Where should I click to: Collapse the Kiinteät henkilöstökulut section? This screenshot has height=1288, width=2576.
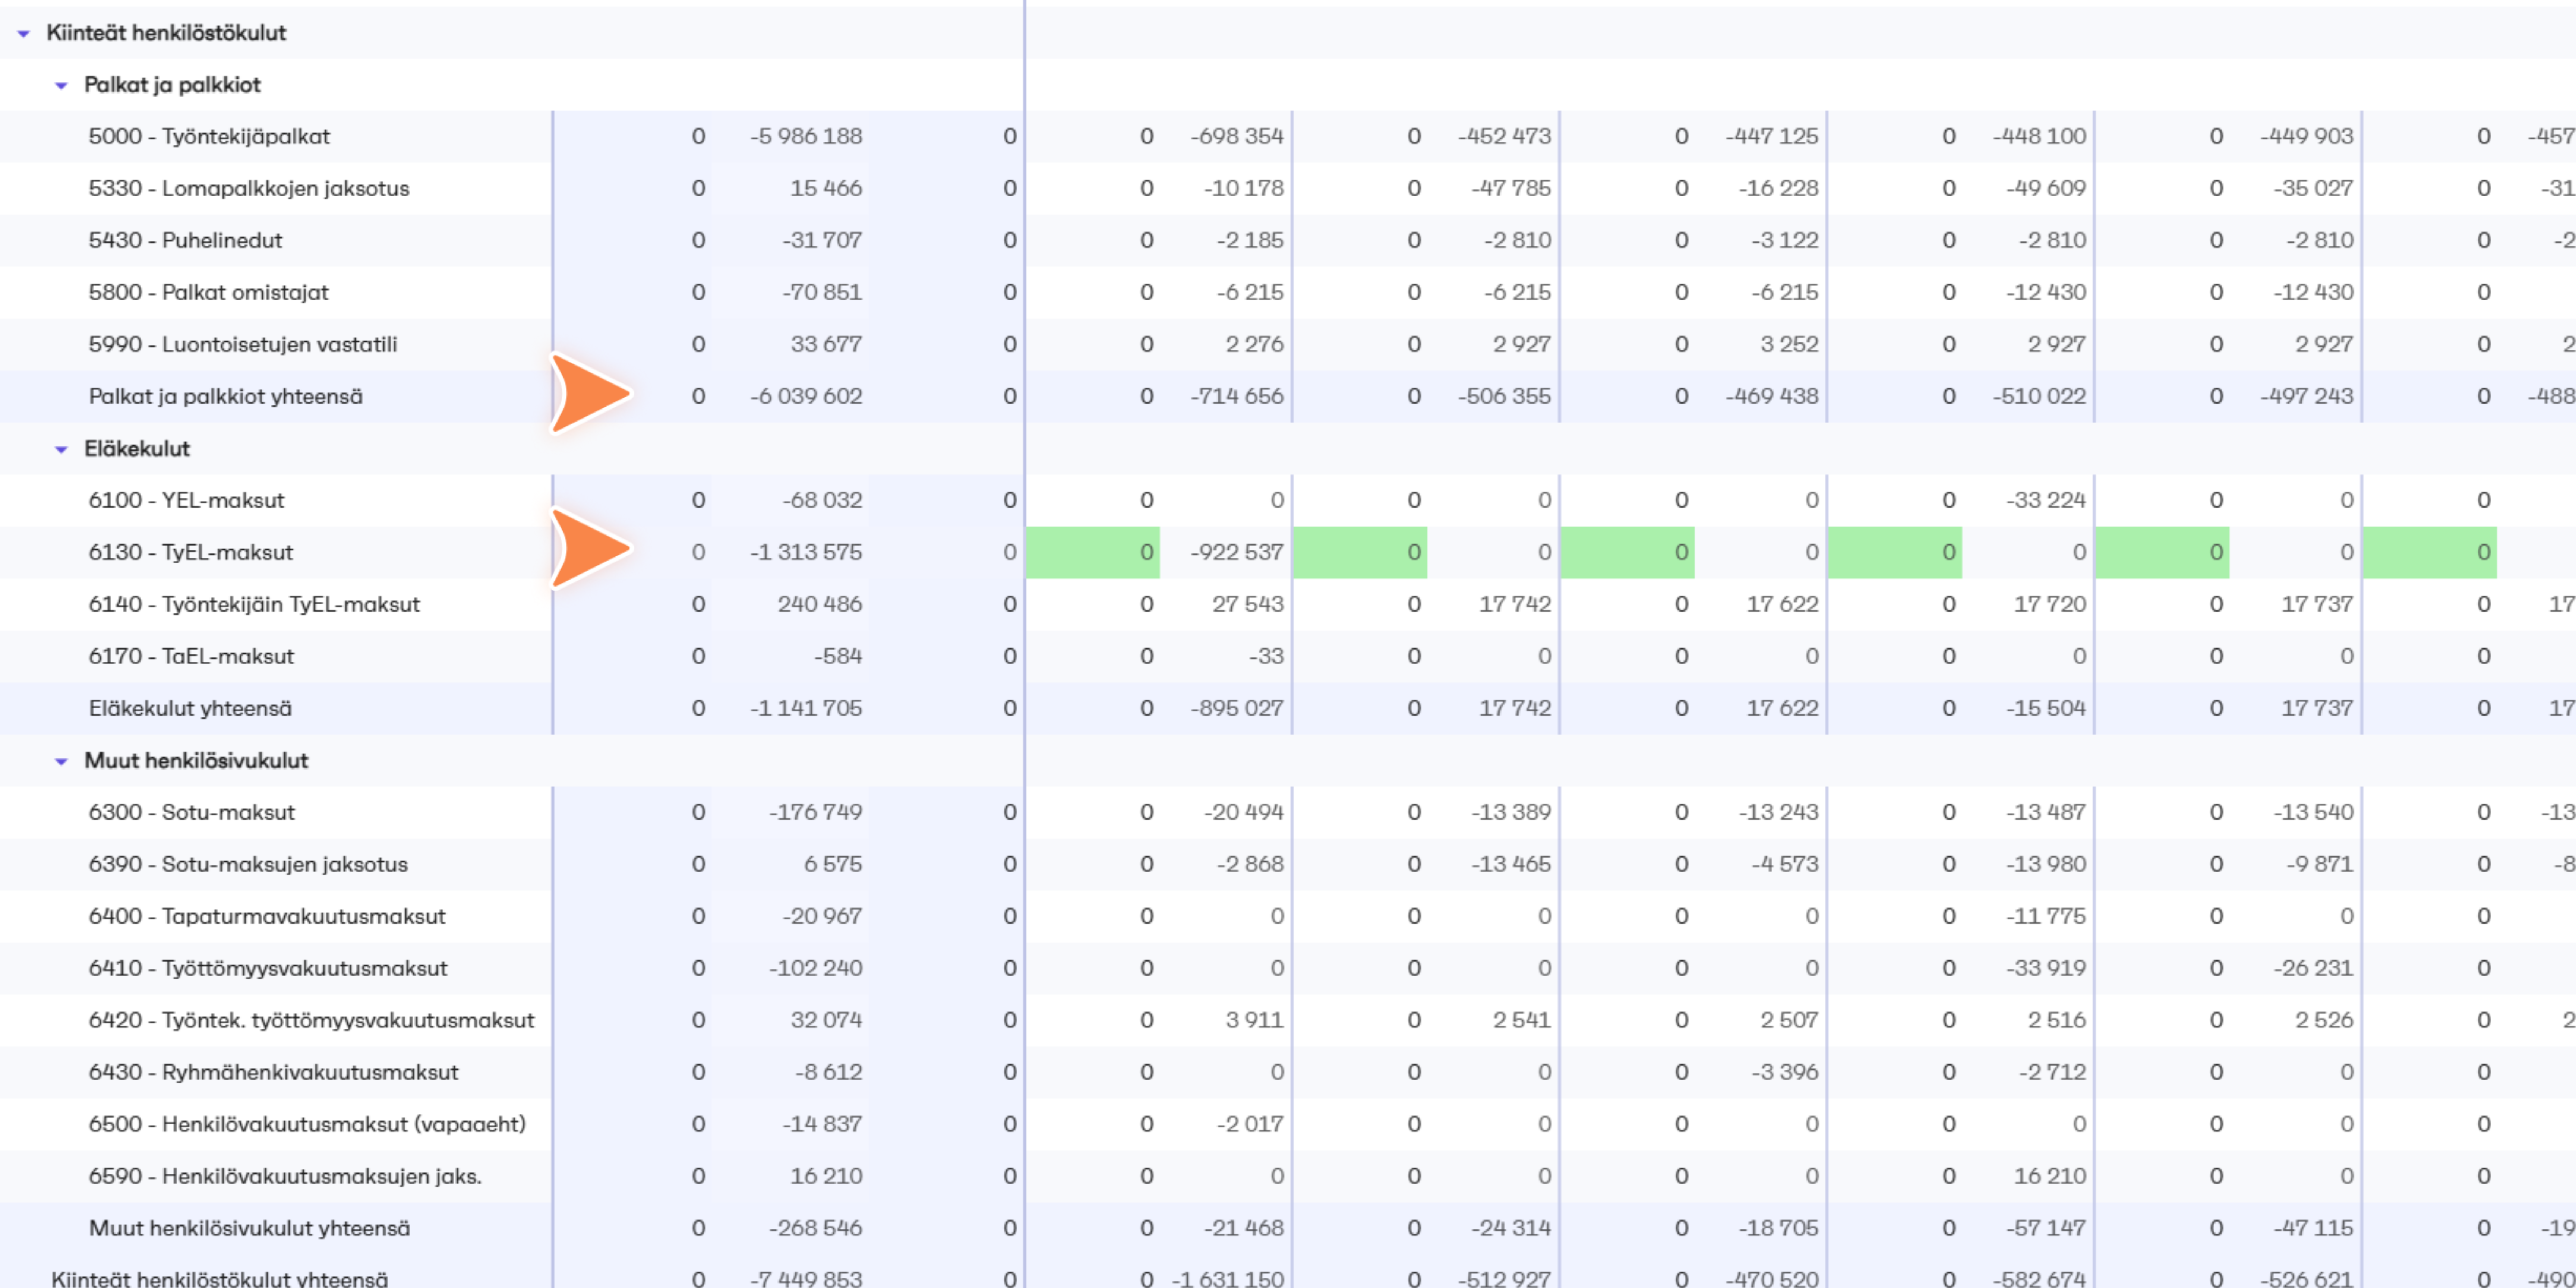tap(23, 34)
